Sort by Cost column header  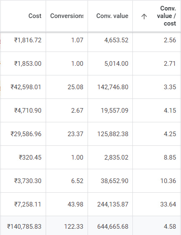coord(35,16)
